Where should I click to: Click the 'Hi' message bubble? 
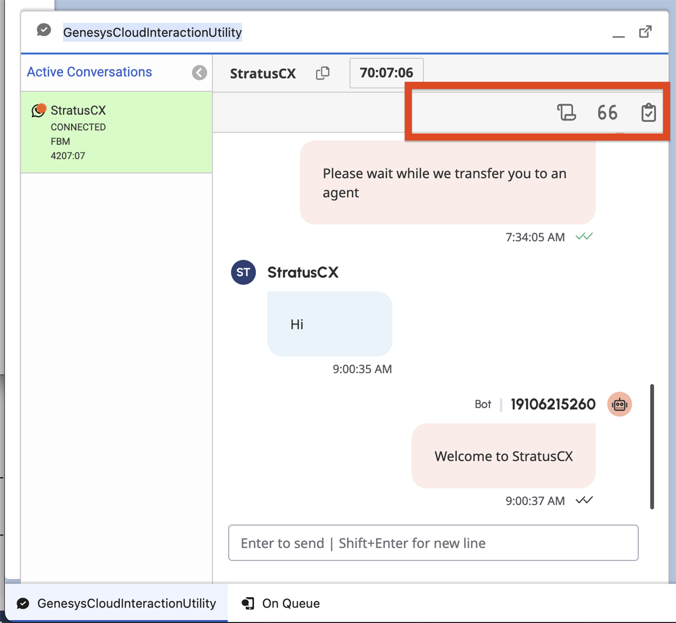(x=330, y=324)
